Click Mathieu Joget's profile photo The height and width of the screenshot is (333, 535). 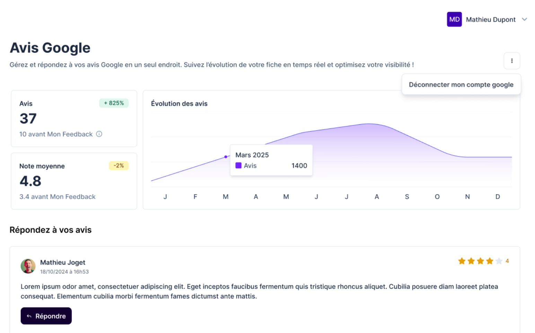pyautogui.click(x=28, y=266)
